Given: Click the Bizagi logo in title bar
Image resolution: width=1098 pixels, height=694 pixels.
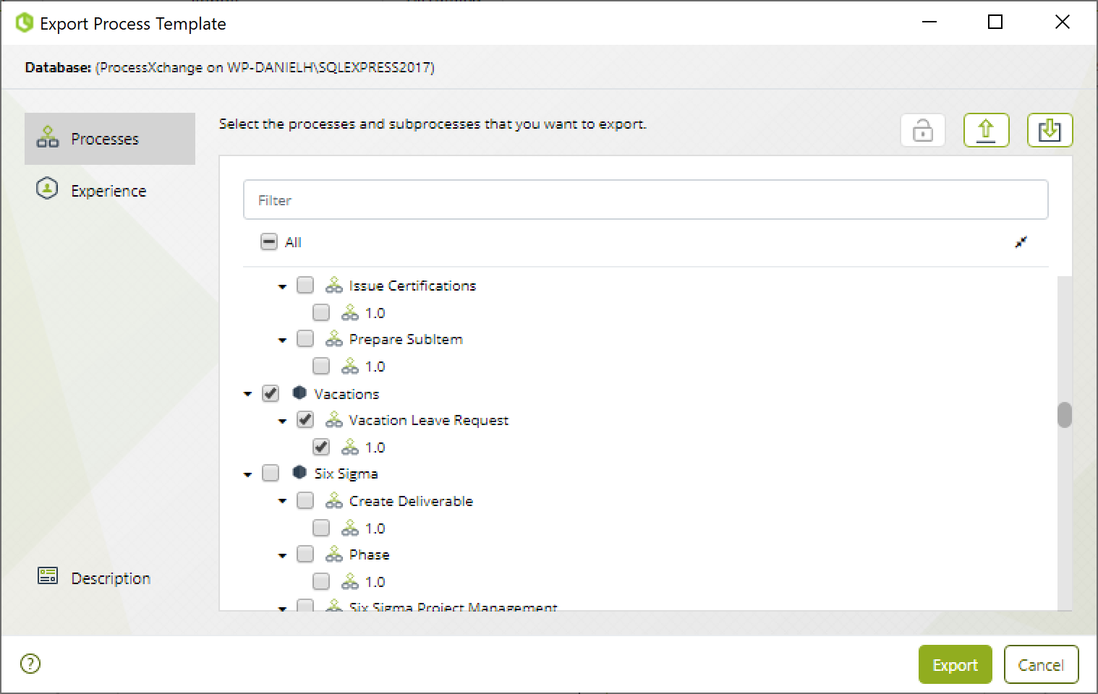Looking at the screenshot, I should [25, 23].
